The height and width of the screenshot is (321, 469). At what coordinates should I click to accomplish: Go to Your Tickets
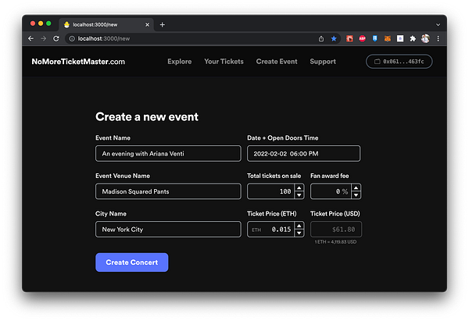coord(224,62)
